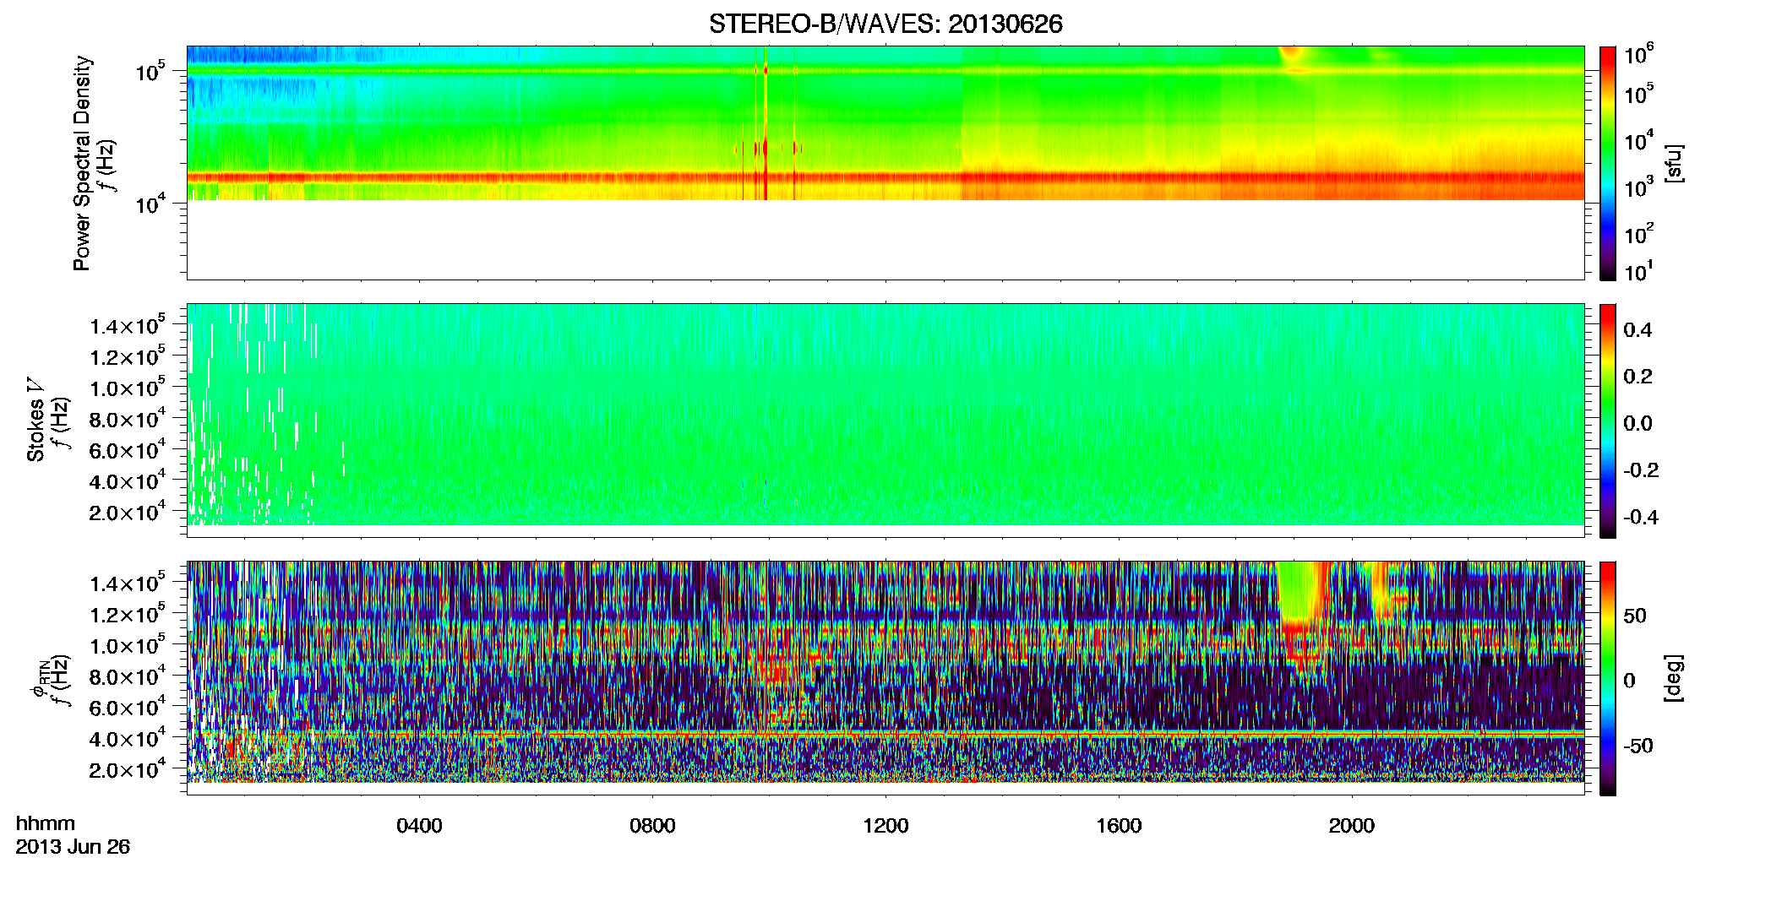Click the 8.0×10^4 tick in the φRTN panel
1771x912 pixels.
click(128, 676)
